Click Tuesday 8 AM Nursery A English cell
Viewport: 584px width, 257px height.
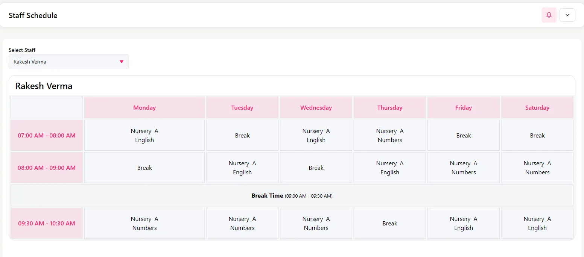point(242,168)
